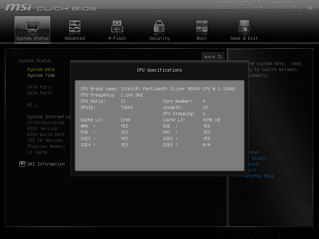Click the CPU Ratio value 11
The image size is (319, 239).
click(x=123, y=101)
